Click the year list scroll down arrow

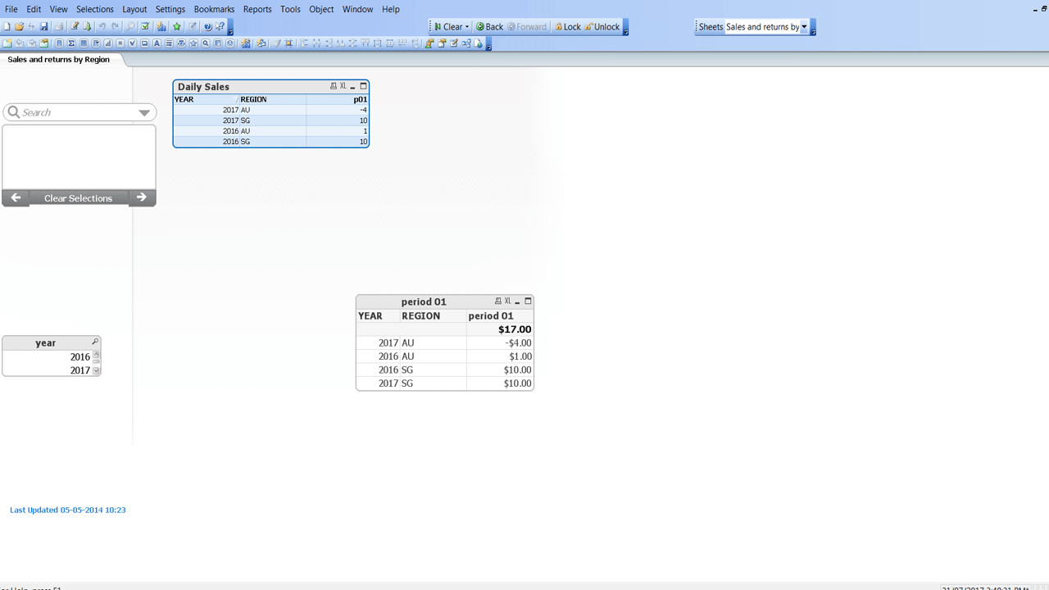click(x=97, y=370)
